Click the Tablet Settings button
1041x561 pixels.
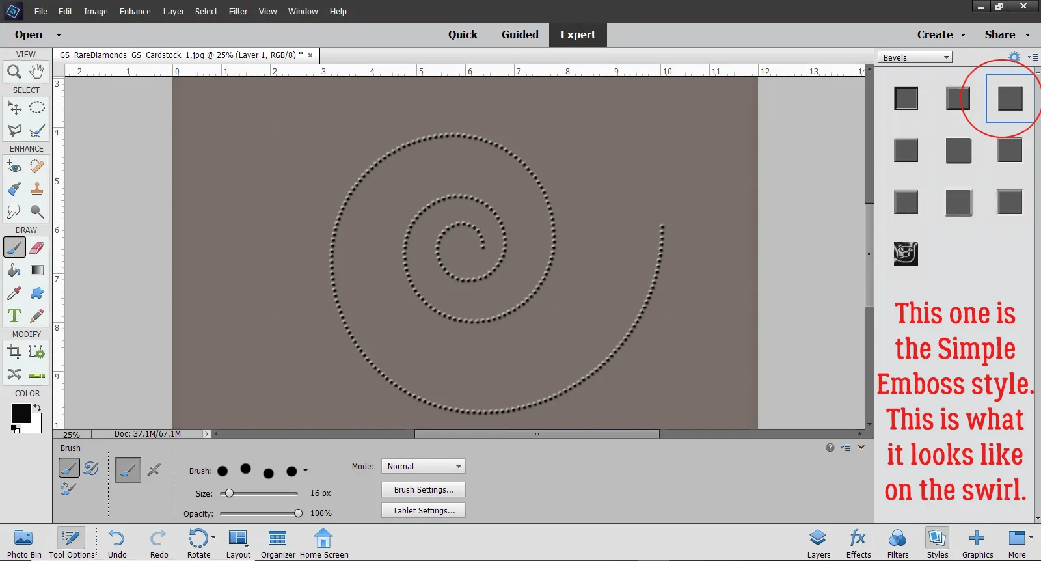point(424,510)
